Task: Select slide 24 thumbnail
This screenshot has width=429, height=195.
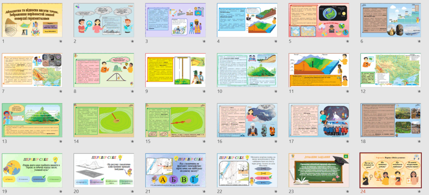Action: (390, 170)
